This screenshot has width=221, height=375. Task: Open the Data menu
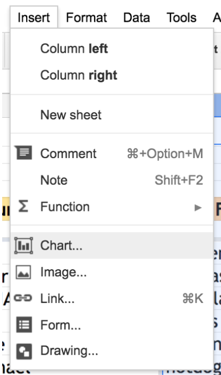pyautogui.click(x=137, y=17)
